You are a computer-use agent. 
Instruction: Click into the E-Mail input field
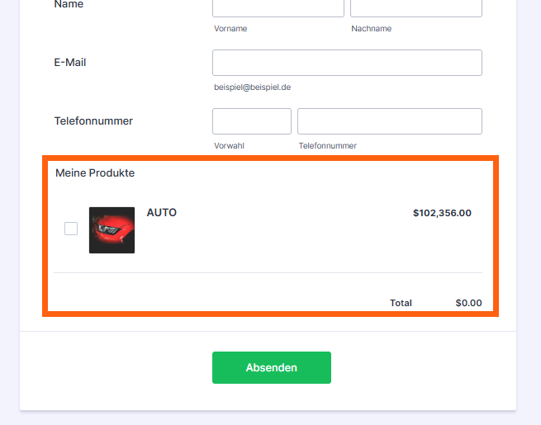click(347, 63)
